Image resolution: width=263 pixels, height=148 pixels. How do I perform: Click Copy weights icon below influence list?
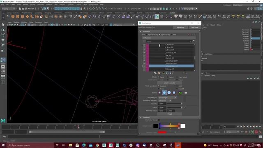pos(155,73)
